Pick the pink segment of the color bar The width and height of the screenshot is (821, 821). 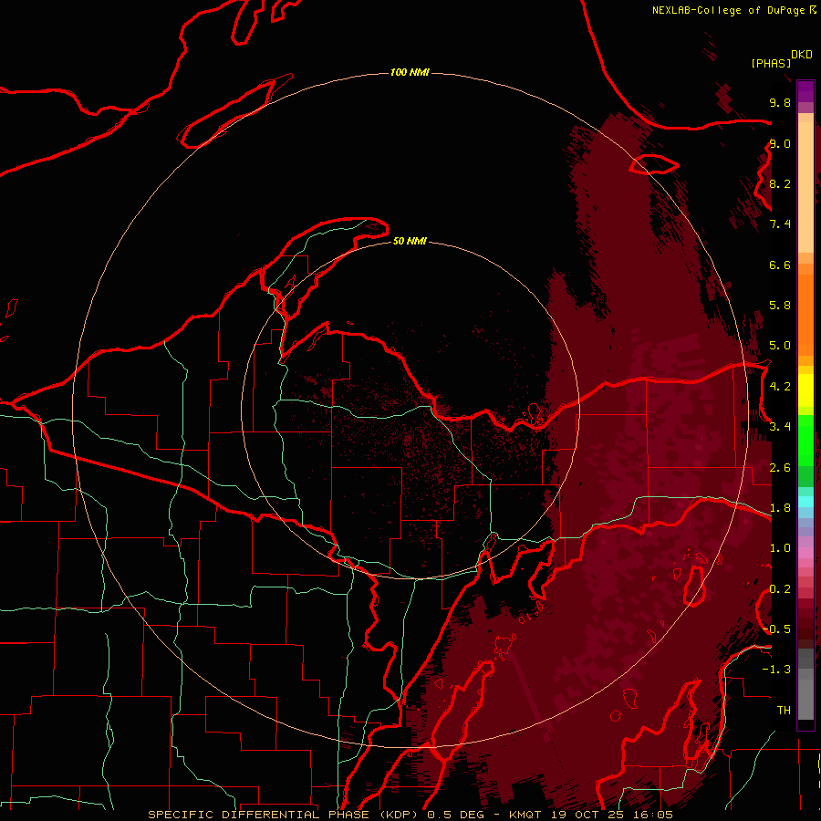click(x=805, y=553)
